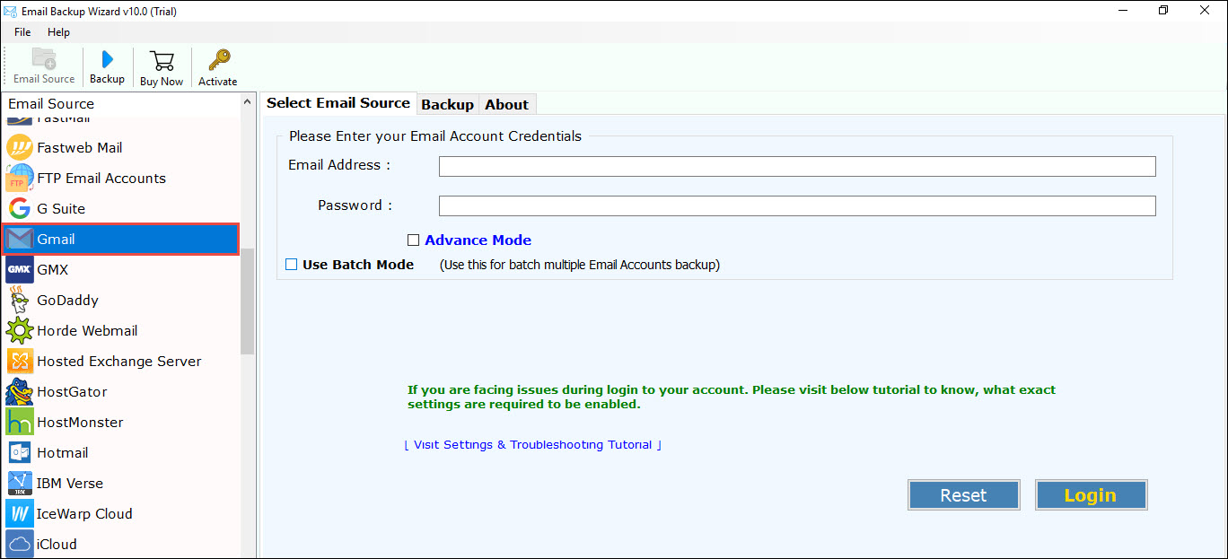
Task: Click the Gmail list entry label
Action: click(56, 239)
